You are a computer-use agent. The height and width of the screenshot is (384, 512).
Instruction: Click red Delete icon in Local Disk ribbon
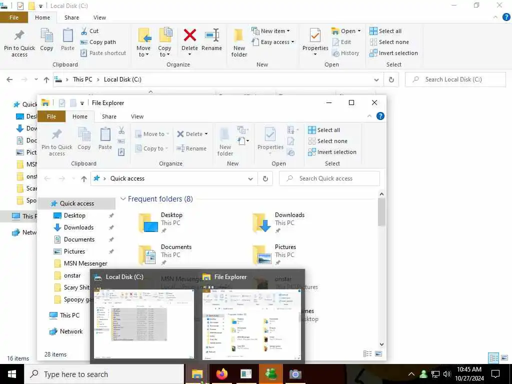(189, 35)
